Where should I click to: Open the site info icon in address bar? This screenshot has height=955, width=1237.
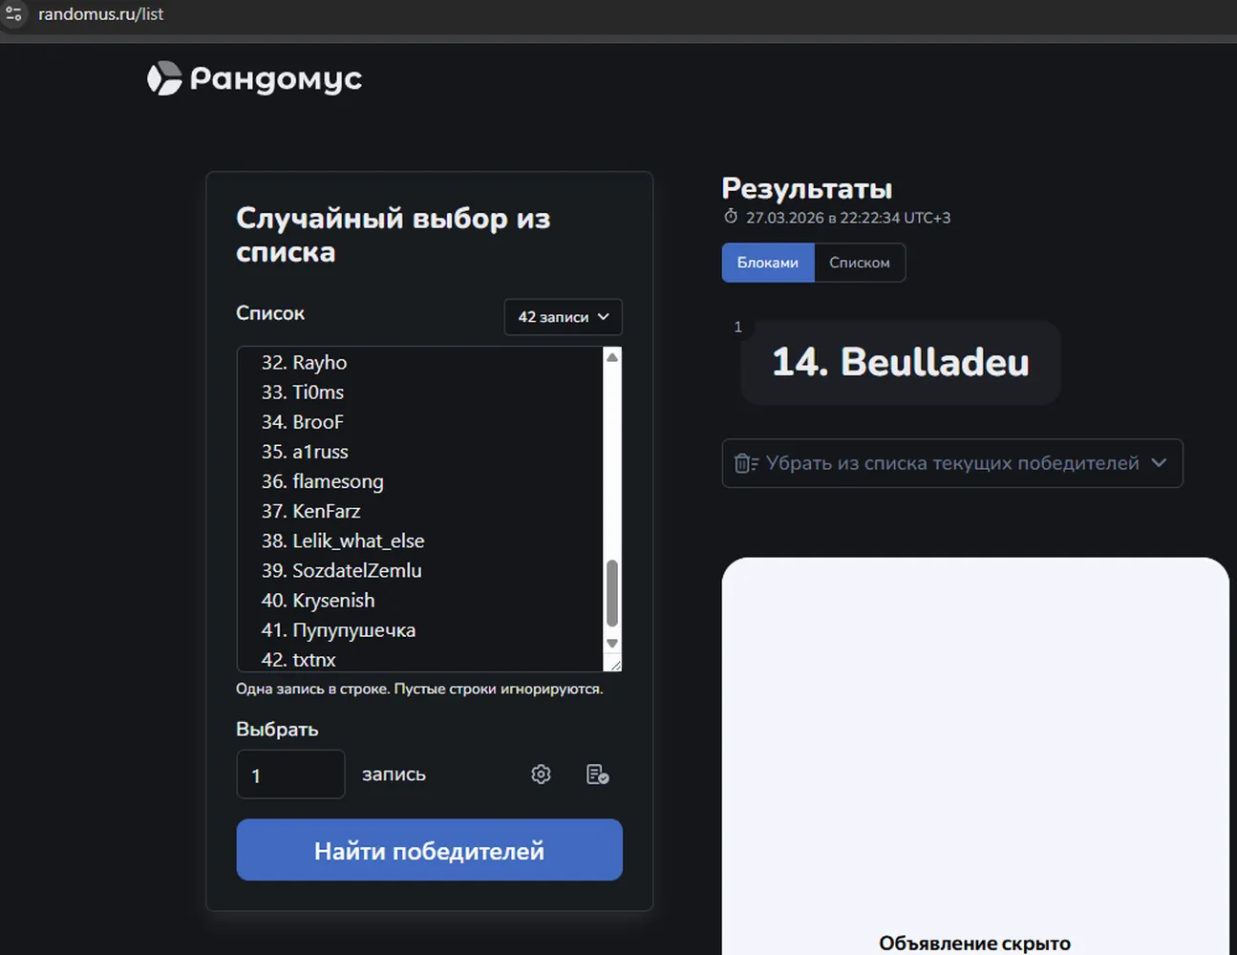[13, 14]
